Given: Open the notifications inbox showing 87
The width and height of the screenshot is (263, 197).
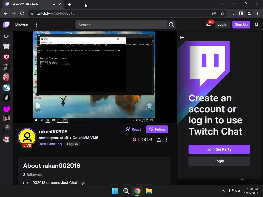Looking at the screenshot, I should pyautogui.click(x=209, y=24).
